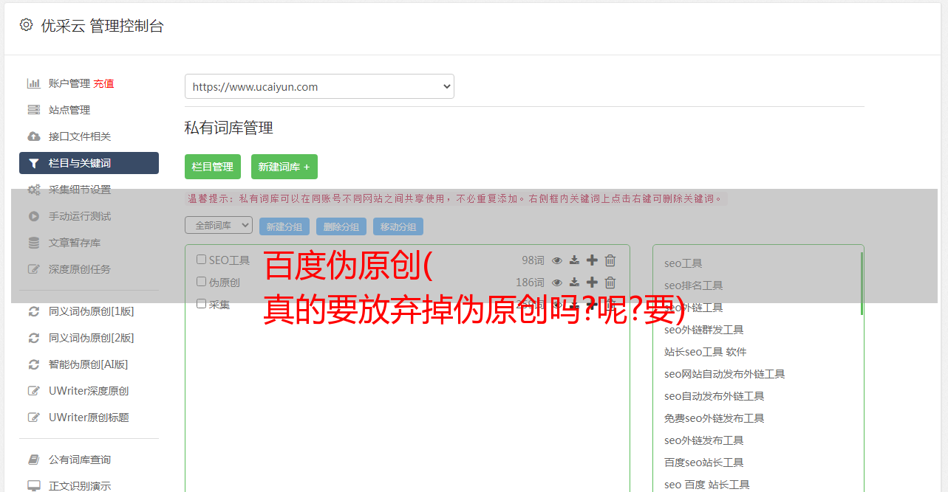
Task: Click the 98词 count on the SEO工具 row
Action: click(x=533, y=260)
